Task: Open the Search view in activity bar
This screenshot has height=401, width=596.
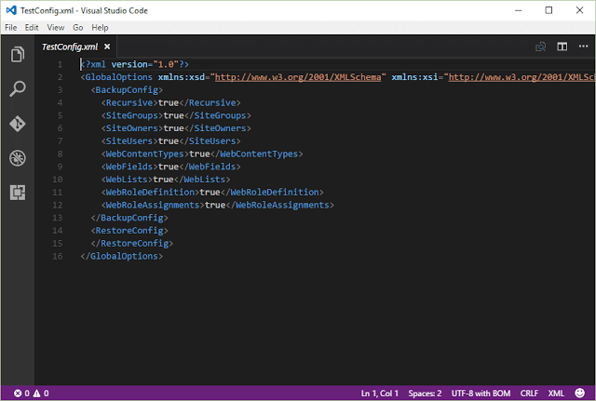Action: (18, 89)
